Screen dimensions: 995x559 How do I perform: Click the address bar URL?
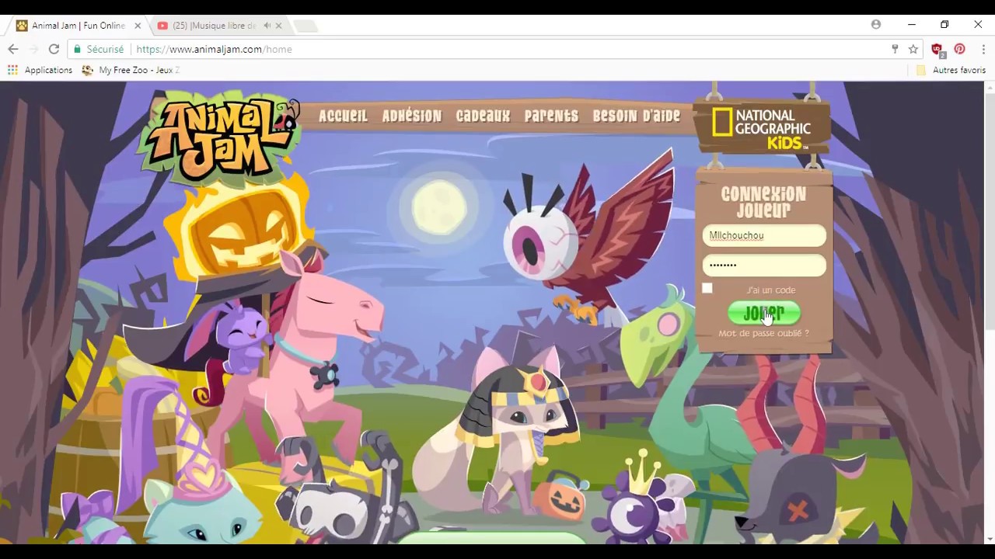click(214, 49)
